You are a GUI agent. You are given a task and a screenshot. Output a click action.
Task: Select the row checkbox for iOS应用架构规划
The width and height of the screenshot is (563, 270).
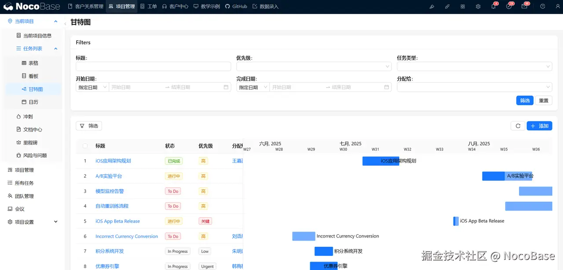(85, 161)
